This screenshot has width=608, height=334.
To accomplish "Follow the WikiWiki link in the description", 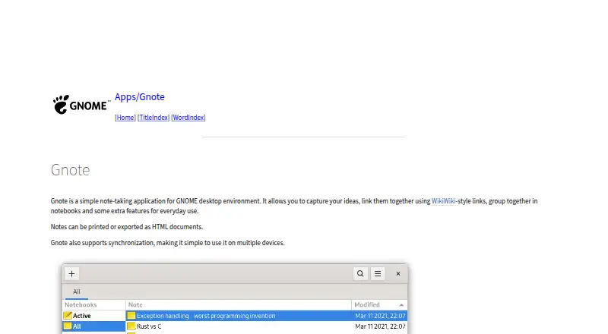I will (x=444, y=201).
